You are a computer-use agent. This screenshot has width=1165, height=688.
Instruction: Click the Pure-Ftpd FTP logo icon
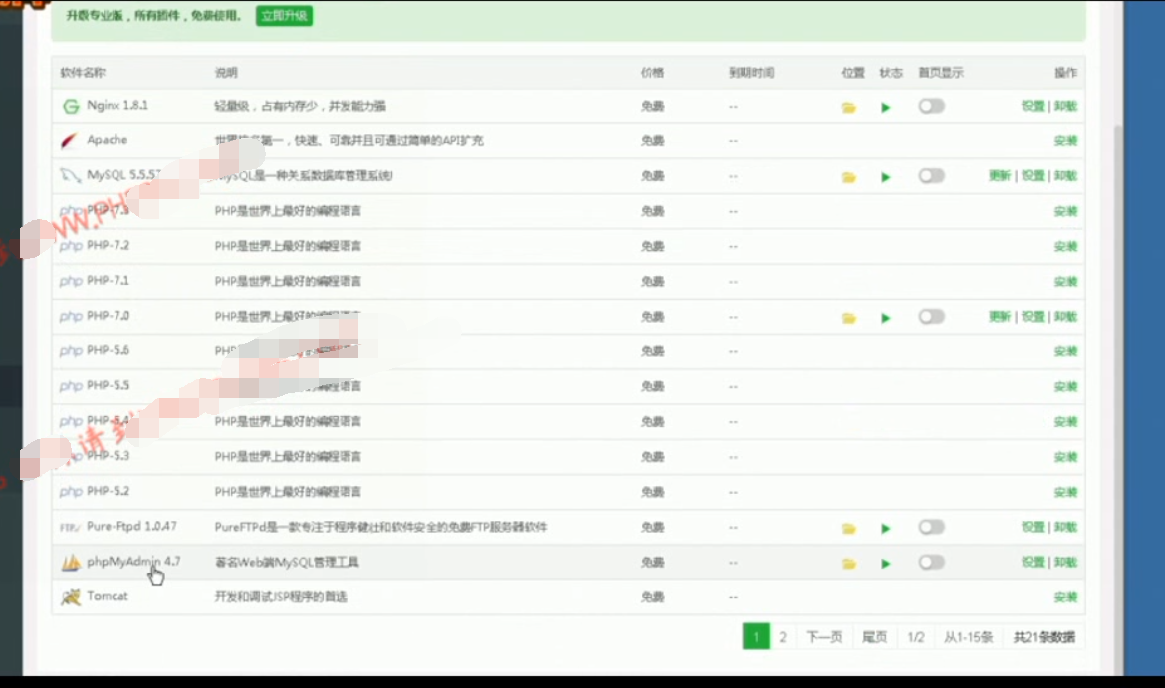(70, 527)
